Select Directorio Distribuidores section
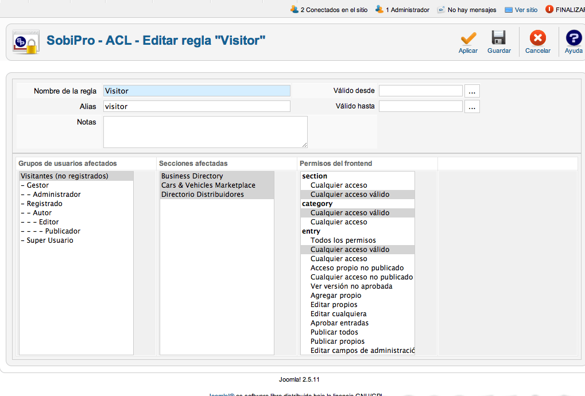 (217, 195)
